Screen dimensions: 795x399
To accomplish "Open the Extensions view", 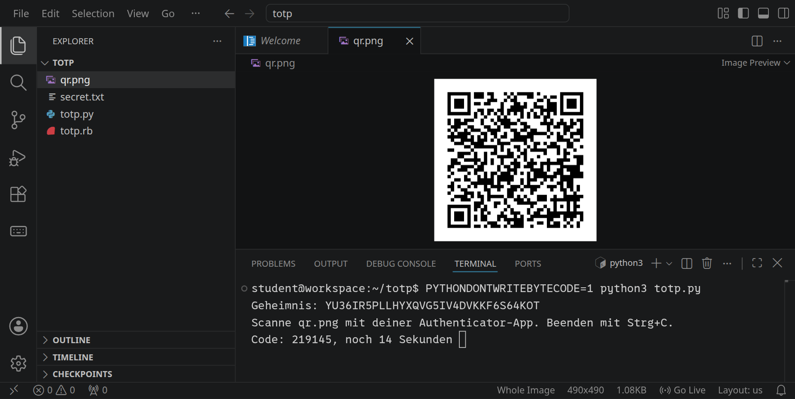I will [x=18, y=194].
